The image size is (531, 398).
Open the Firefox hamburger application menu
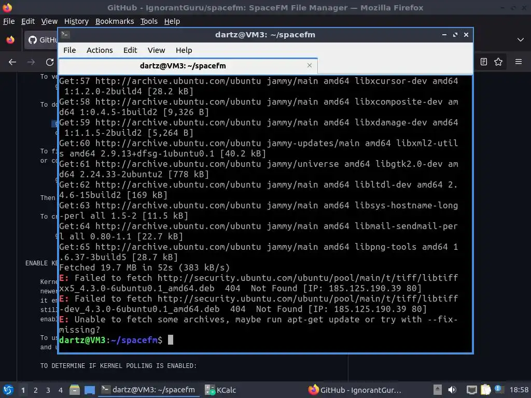519,62
